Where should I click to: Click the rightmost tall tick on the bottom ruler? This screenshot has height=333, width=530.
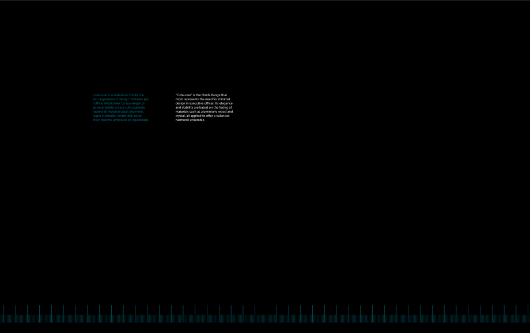[x=528, y=311]
